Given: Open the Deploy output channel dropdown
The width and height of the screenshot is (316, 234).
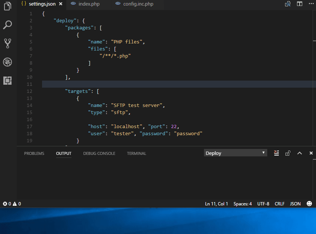Looking at the screenshot, I should point(235,153).
